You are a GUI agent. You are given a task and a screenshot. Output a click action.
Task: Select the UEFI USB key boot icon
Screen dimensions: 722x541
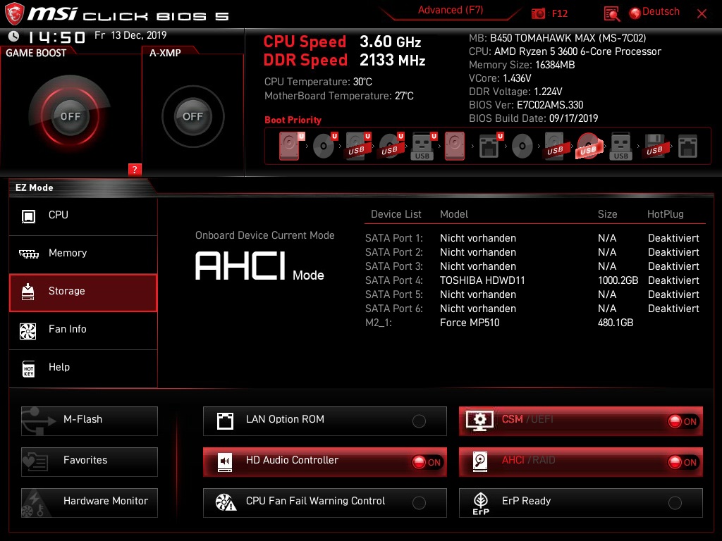coord(423,146)
